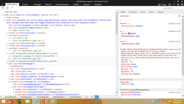Screen dimensions: 184x104
Task: Collapse the a:hover style rule
Action: click(x=120, y=24)
